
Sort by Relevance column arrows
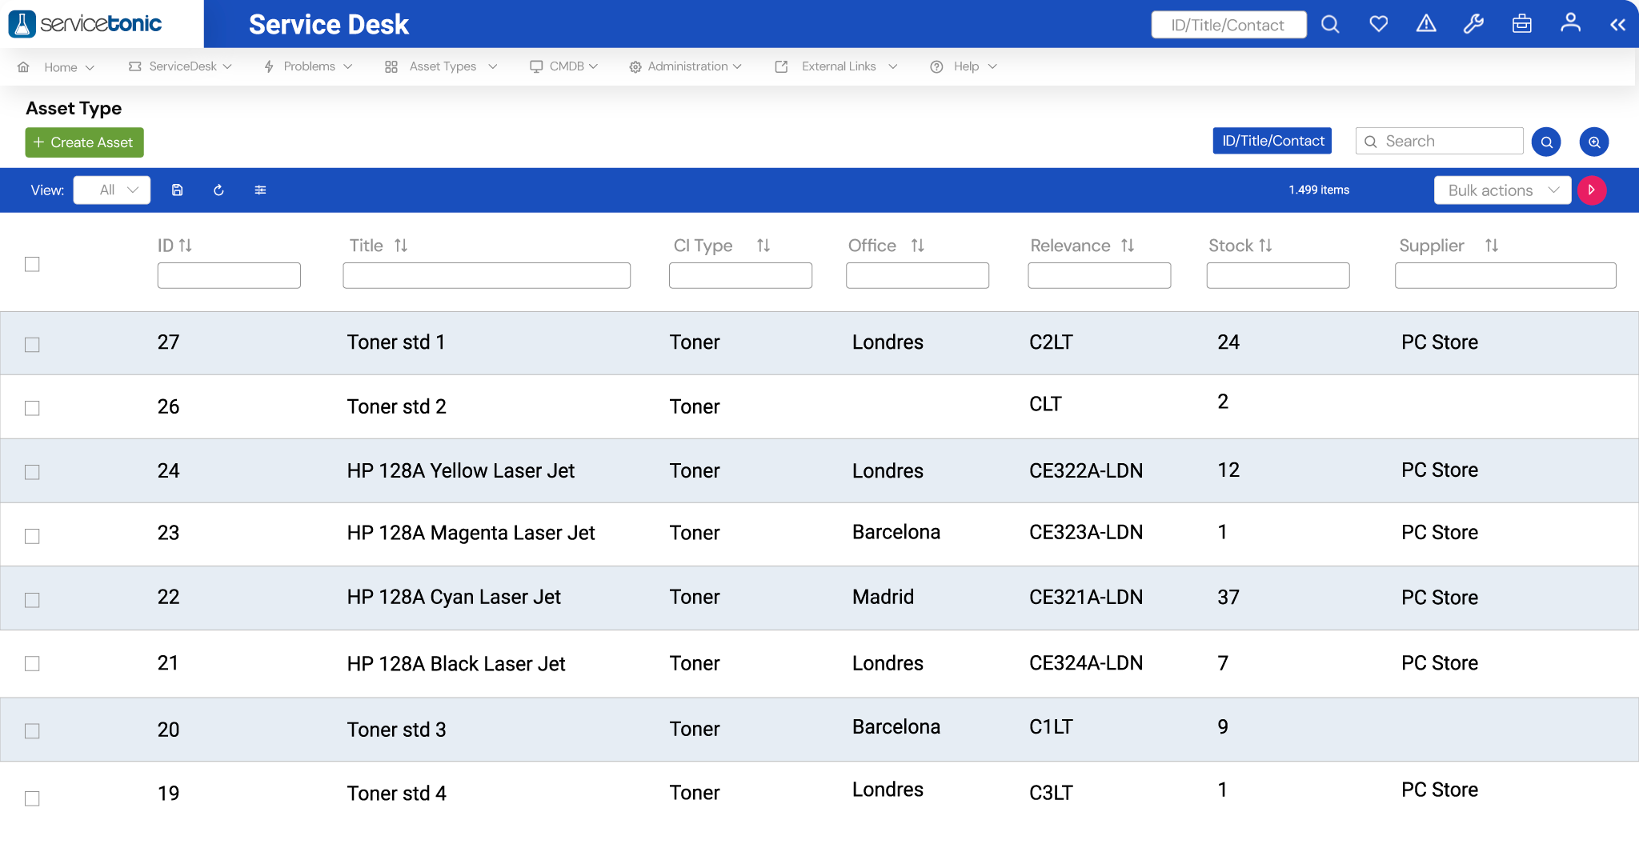coord(1128,246)
